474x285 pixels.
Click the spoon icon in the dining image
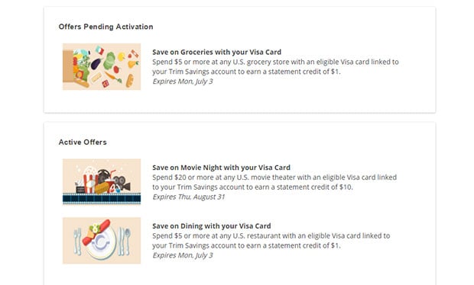pos(128,242)
